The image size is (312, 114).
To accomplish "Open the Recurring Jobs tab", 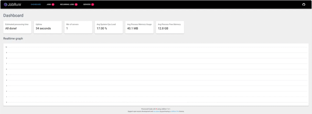I will 67,4.
